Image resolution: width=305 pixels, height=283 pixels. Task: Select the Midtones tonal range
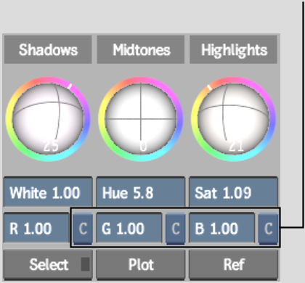click(141, 49)
